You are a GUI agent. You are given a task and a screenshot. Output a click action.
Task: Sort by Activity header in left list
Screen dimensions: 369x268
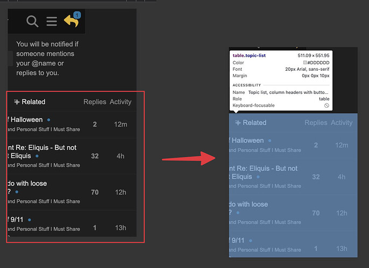(x=120, y=102)
